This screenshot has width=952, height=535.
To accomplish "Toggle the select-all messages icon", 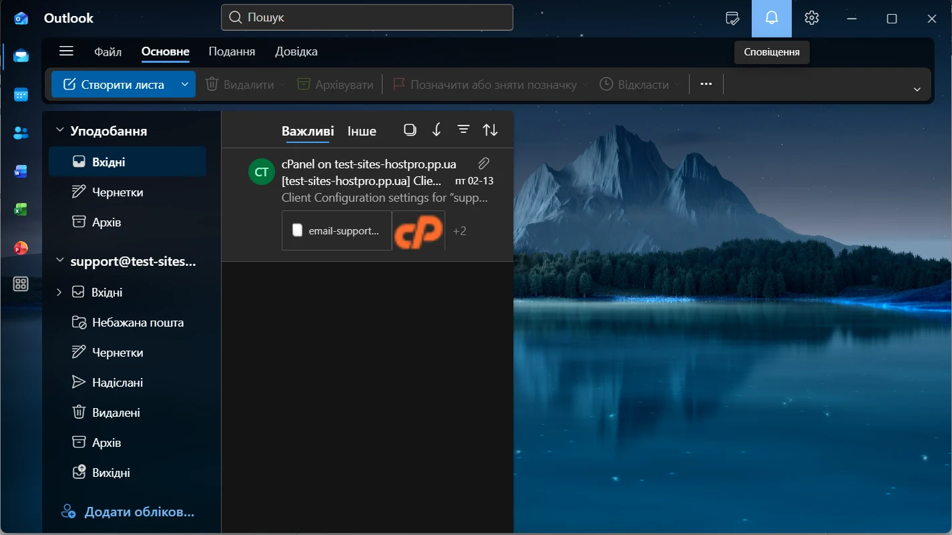I will pos(410,130).
